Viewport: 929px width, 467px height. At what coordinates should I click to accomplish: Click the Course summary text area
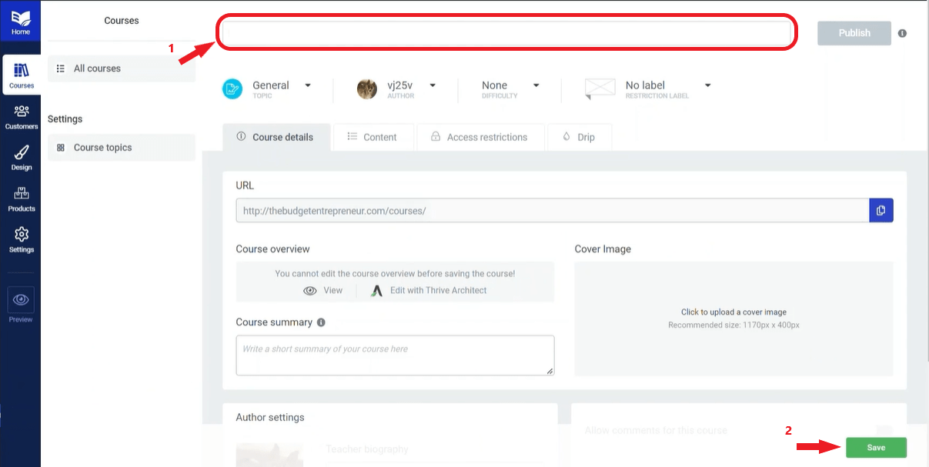coord(395,355)
